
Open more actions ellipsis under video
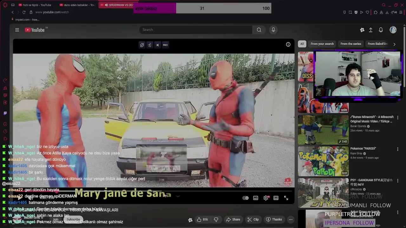pos(291,219)
